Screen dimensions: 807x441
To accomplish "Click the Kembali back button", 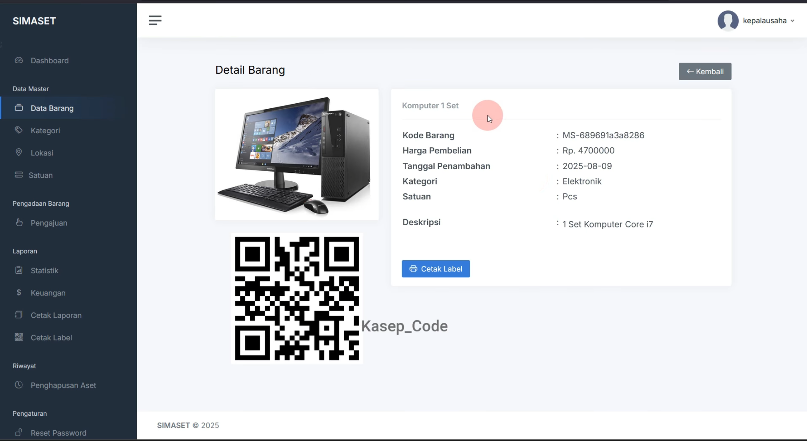I will point(705,71).
